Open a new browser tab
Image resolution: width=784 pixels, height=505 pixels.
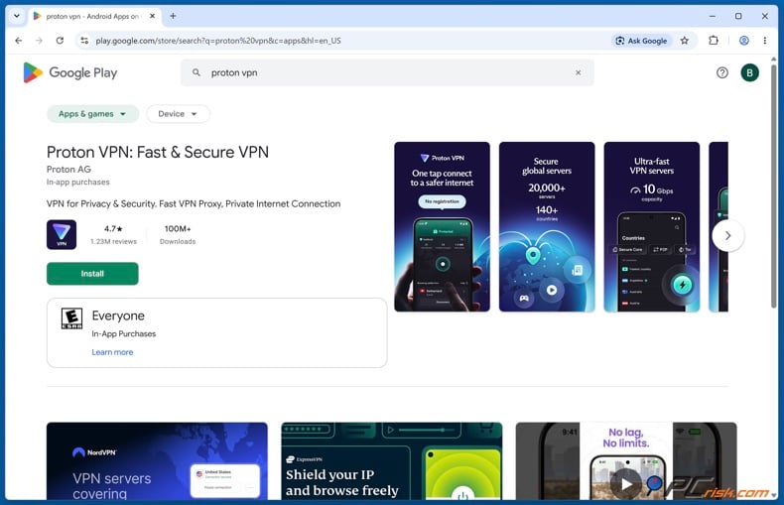173,16
